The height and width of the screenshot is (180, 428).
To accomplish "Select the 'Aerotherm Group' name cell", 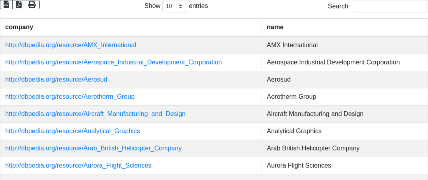I will pos(291,97).
